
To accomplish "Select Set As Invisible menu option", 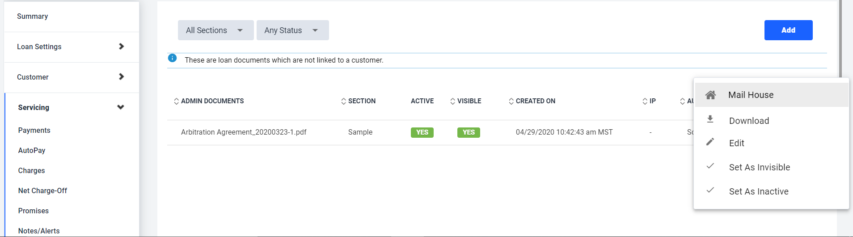I will coord(772,167).
